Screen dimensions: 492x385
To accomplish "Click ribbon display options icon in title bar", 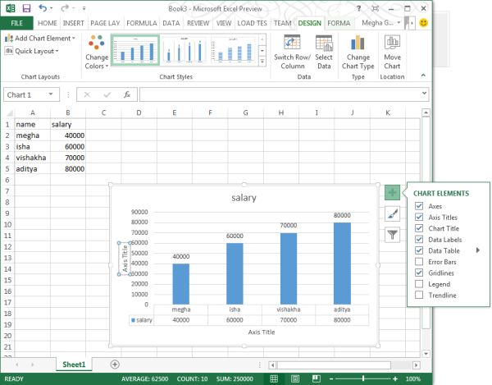I will 375,8.
